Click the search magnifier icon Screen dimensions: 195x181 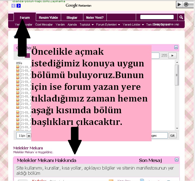[181, 17]
